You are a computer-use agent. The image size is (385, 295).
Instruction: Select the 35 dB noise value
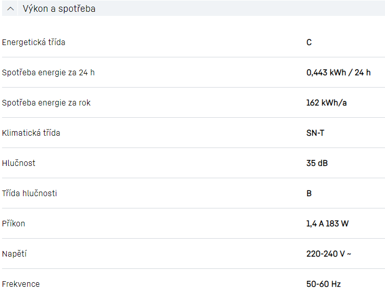(x=317, y=163)
